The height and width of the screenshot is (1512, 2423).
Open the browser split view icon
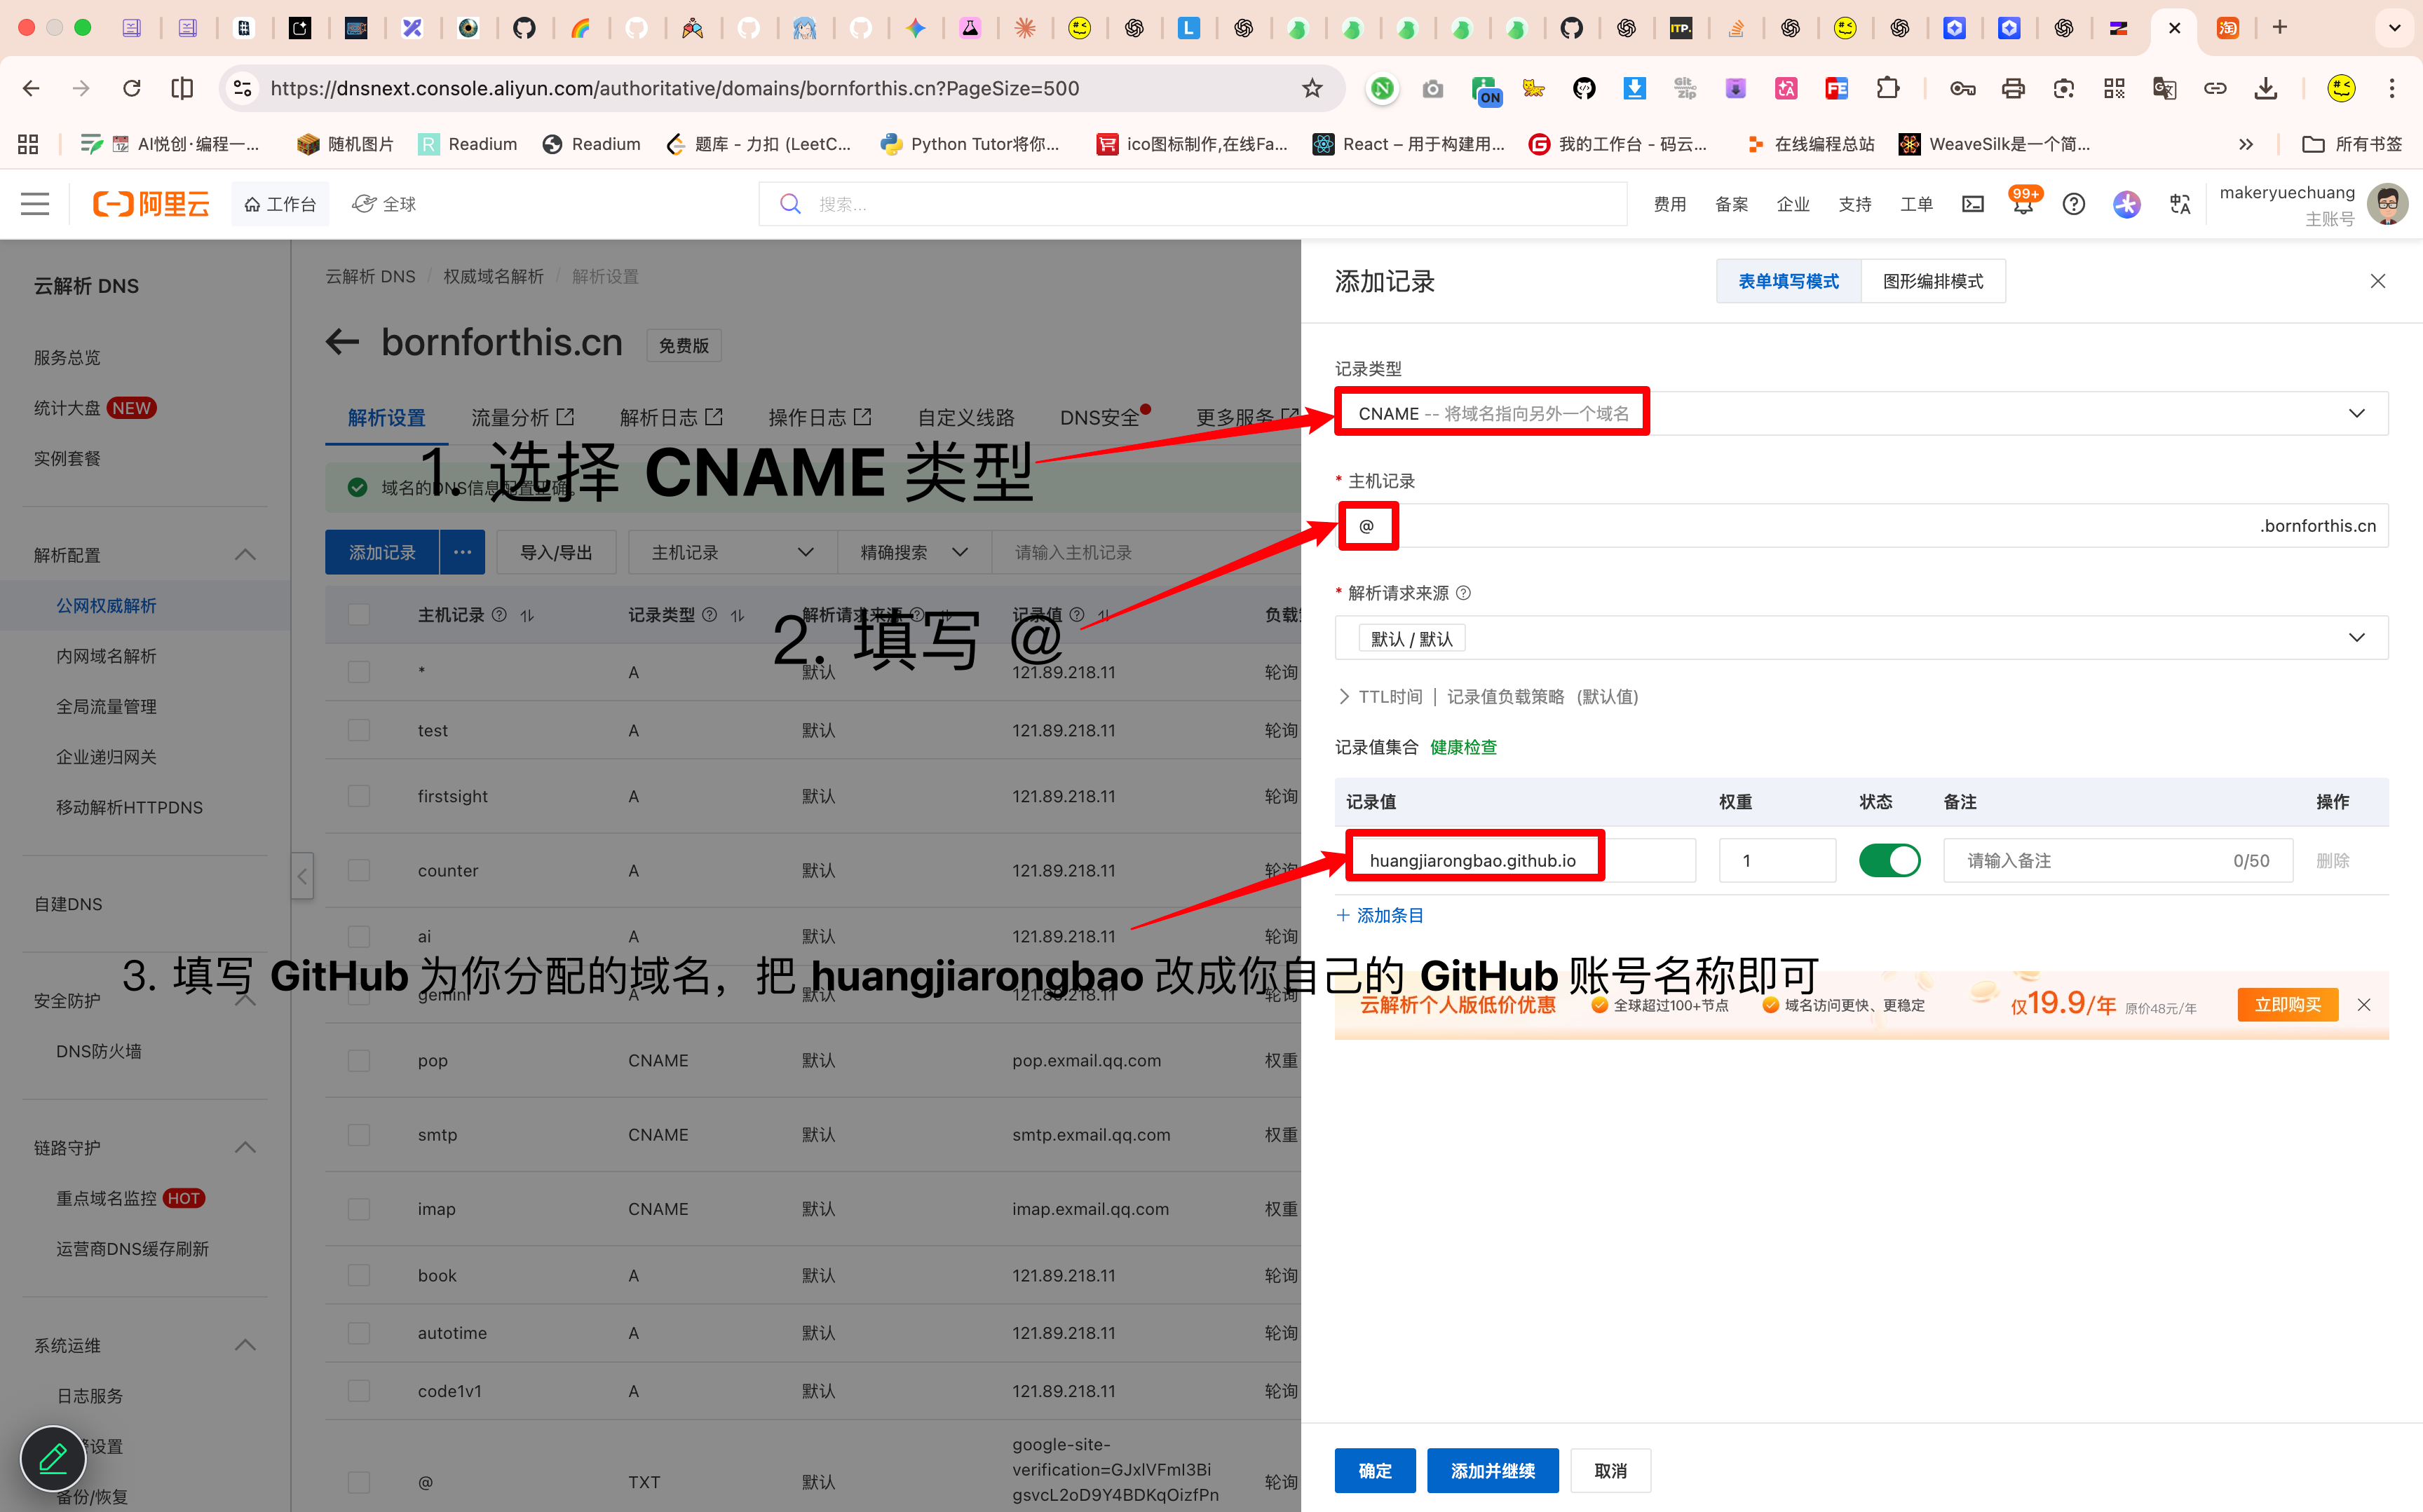[182, 88]
